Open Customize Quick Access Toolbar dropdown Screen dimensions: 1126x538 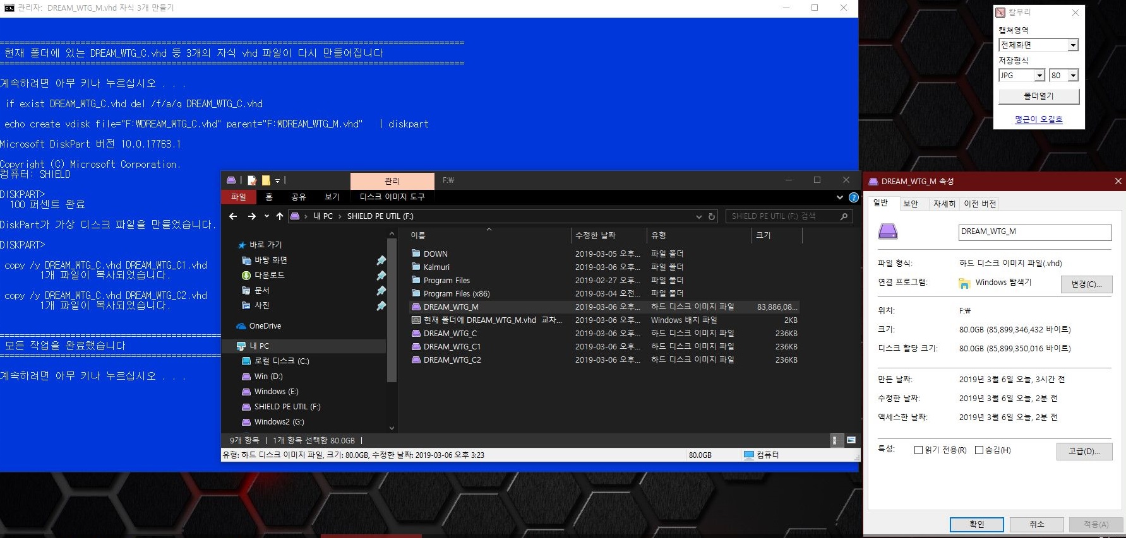pos(277,181)
